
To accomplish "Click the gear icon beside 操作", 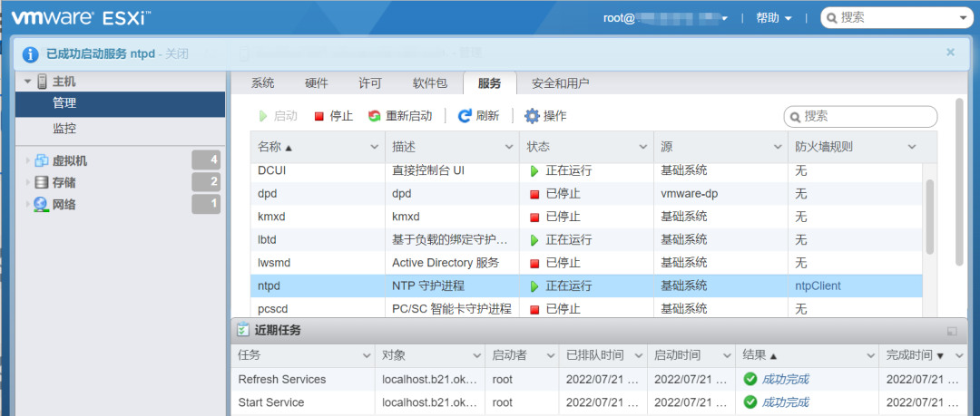I will [532, 116].
